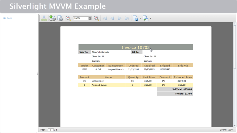237x133 pixels.
Task: Click the Invoice 10702 title
Action: (x=136, y=48)
